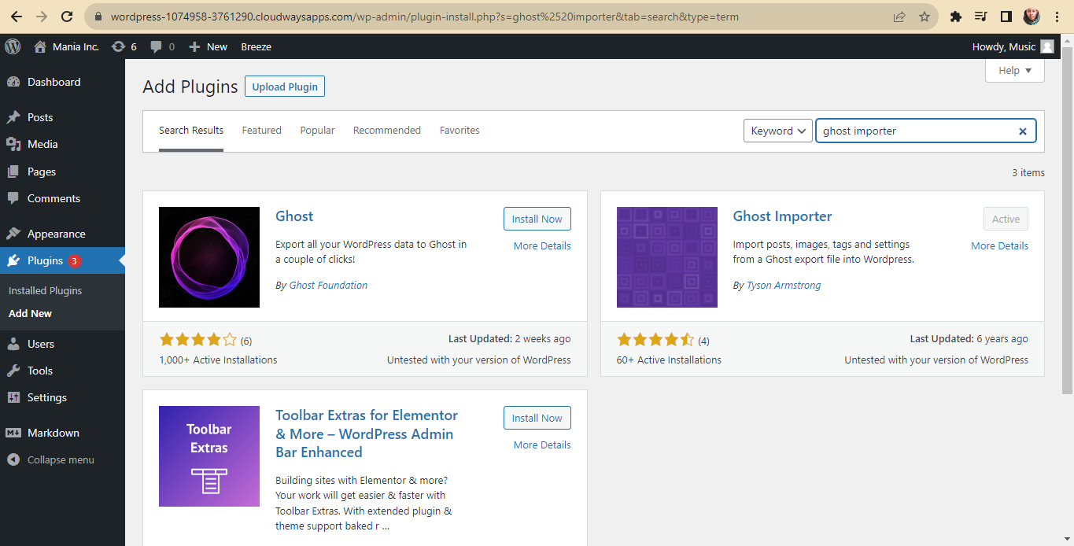Screen dimensions: 1074x546
Task: Click '1,000+ Active Installations' text
Action: tap(218, 360)
